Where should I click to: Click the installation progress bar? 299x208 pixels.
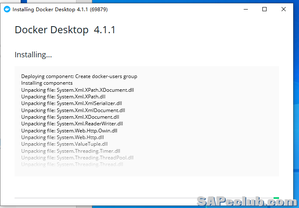(x=146, y=198)
